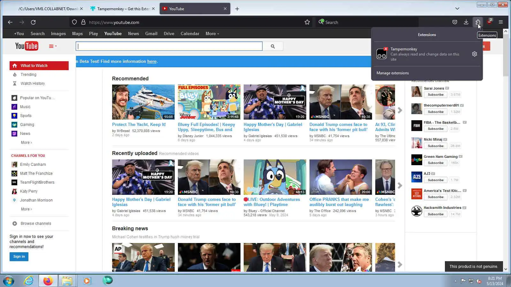Expand the More dropdown in Google bar
The width and height of the screenshot is (511, 287).
coord(212,33)
